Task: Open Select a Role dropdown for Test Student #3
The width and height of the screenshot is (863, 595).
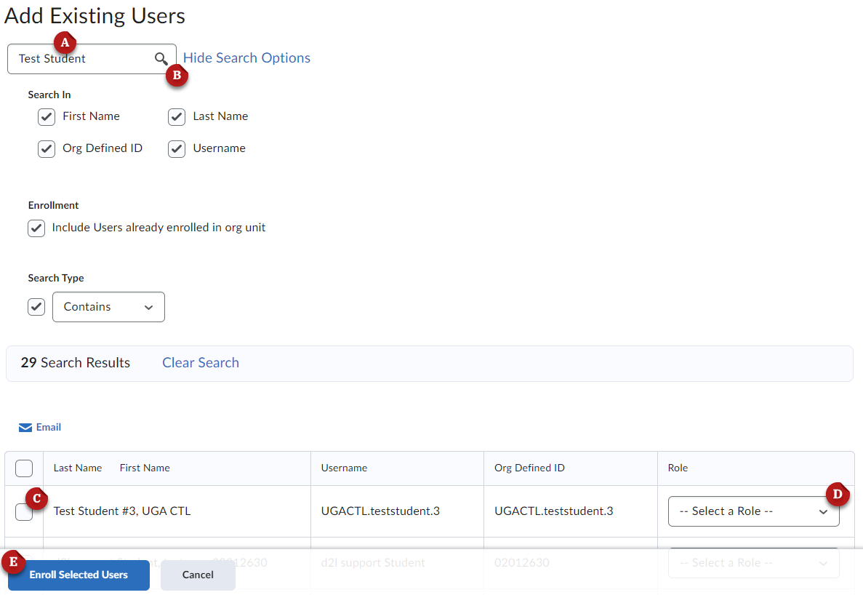Action: [753, 511]
